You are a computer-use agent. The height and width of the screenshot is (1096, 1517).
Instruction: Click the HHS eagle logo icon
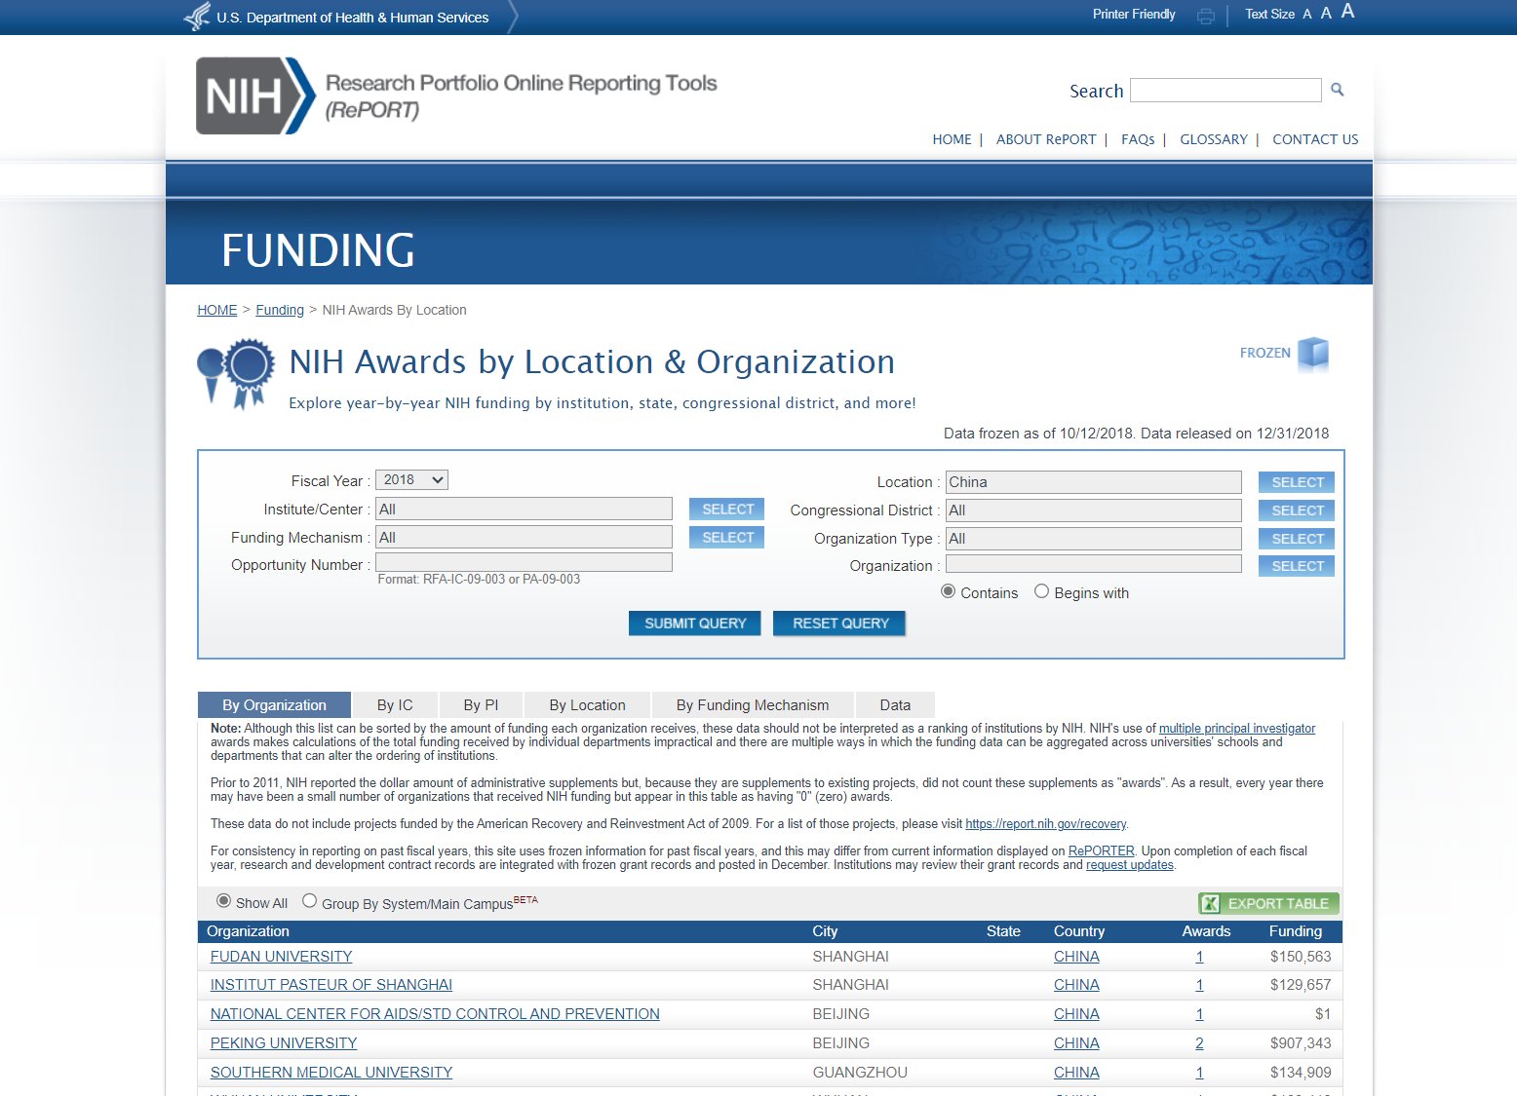[198, 17]
